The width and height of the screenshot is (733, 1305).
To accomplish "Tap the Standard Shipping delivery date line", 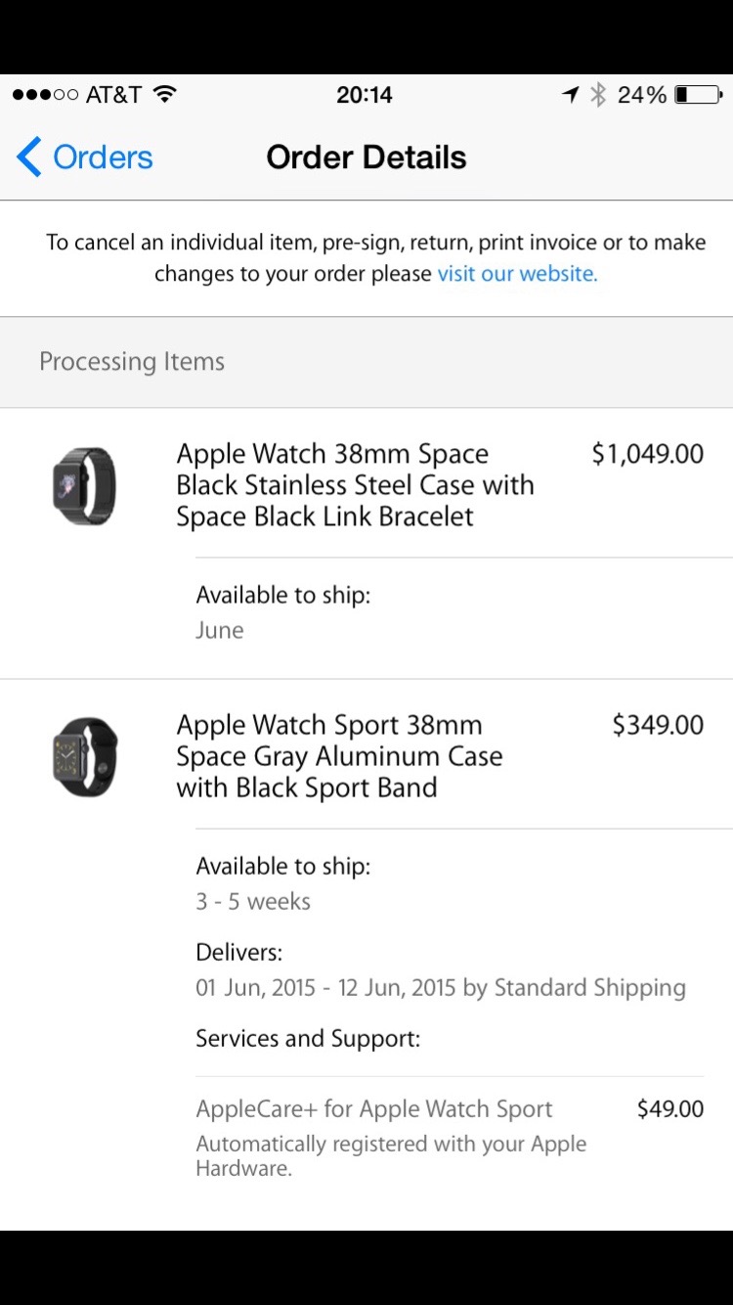I will tap(440, 988).
